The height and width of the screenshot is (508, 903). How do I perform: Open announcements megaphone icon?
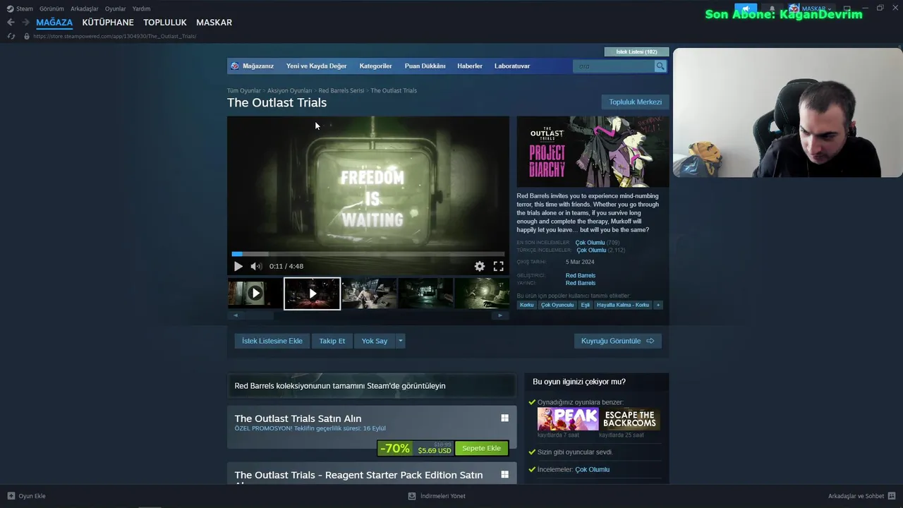(x=746, y=8)
